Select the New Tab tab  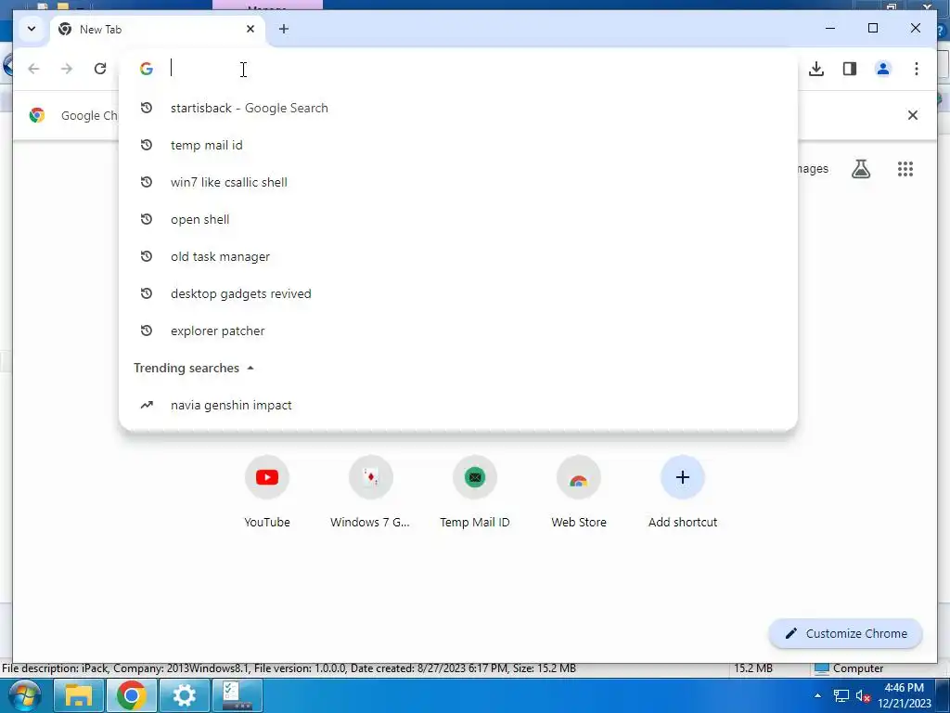158,29
